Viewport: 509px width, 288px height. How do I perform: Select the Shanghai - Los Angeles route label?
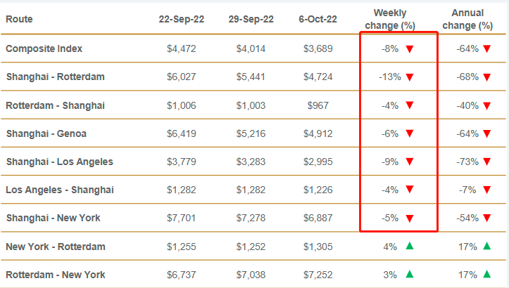pyautogui.click(x=59, y=162)
